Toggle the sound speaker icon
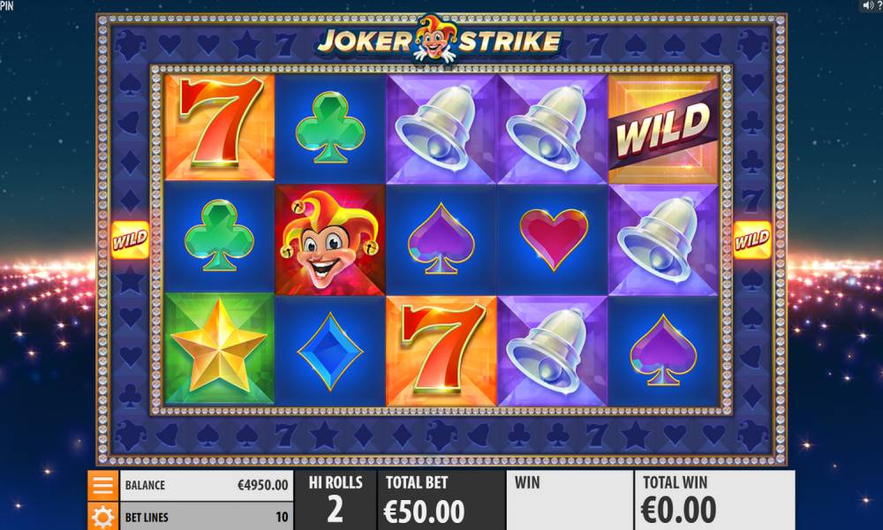The height and width of the screenshot is (530, 883). click(x=867, y=5)
